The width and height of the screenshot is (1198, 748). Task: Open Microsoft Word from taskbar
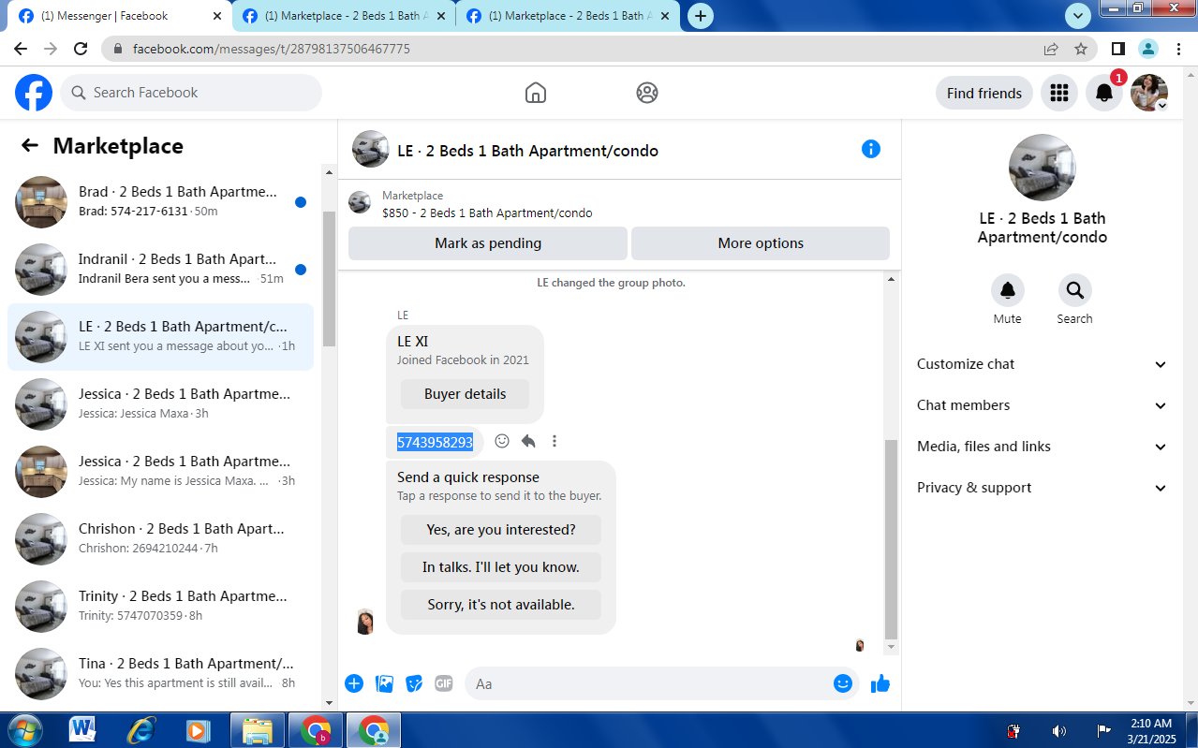82,730
